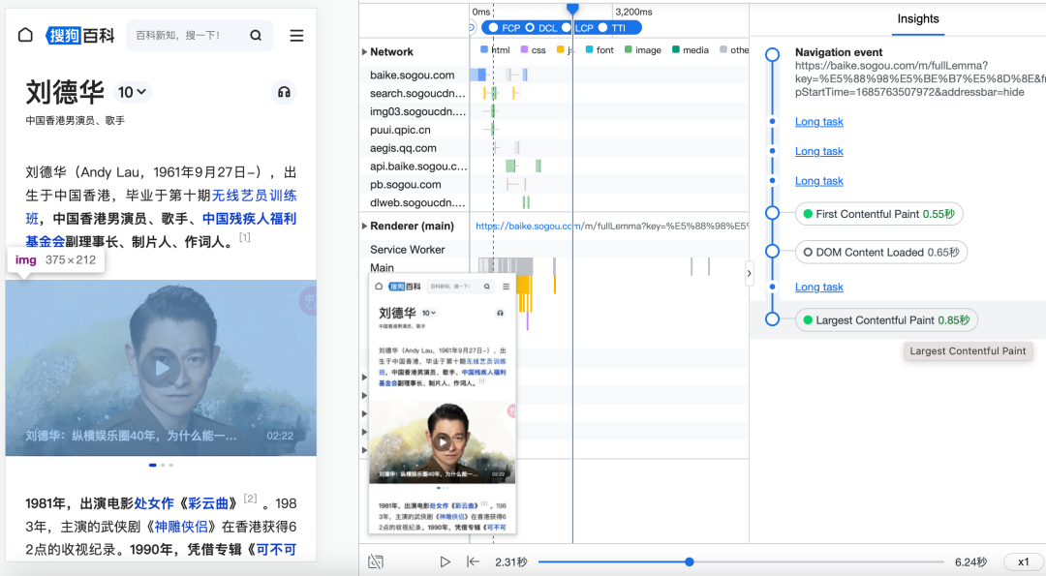Open Long task link below navigation URL
Screen dimensions: 1046x576
(x=819, y=122)
